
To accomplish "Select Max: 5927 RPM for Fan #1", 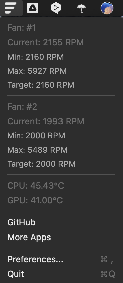I will (x=61, y=71).
